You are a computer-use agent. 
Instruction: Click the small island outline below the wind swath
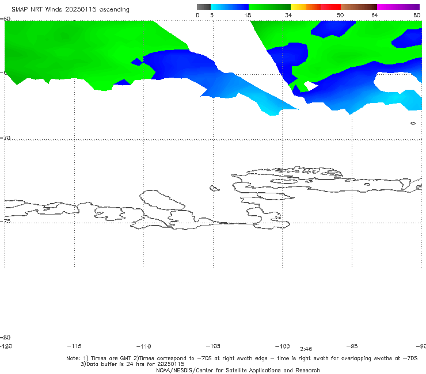413,123
